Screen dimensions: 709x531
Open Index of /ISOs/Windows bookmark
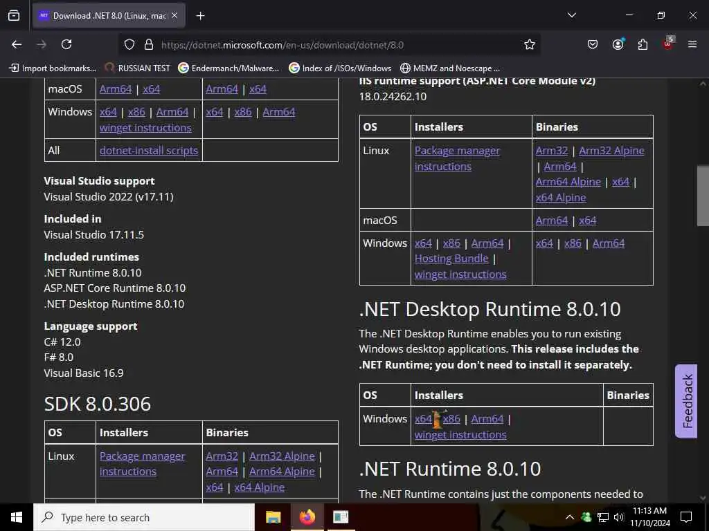coord(340,68)
